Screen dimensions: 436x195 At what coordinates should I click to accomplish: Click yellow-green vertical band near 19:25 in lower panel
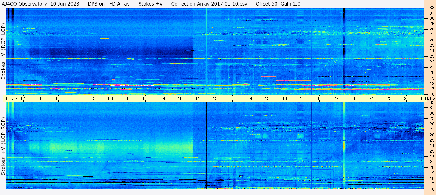pos(344,146)
